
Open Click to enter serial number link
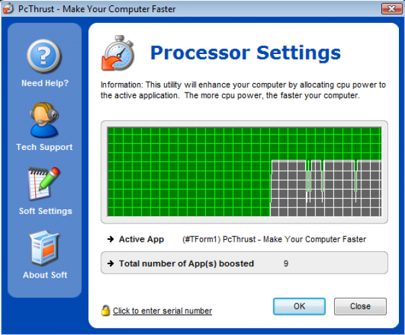162,311
